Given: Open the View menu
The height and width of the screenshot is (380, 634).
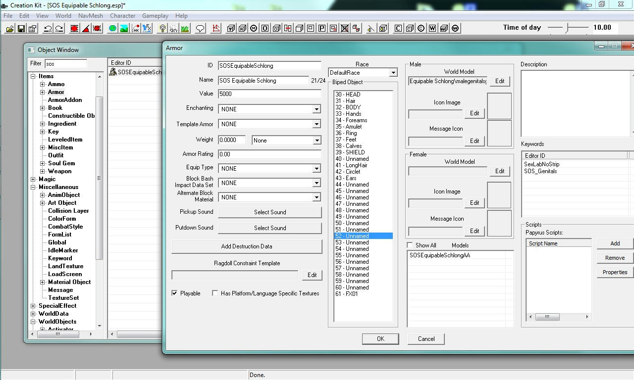Looking at the screenshot, I should tap(42, 16).
